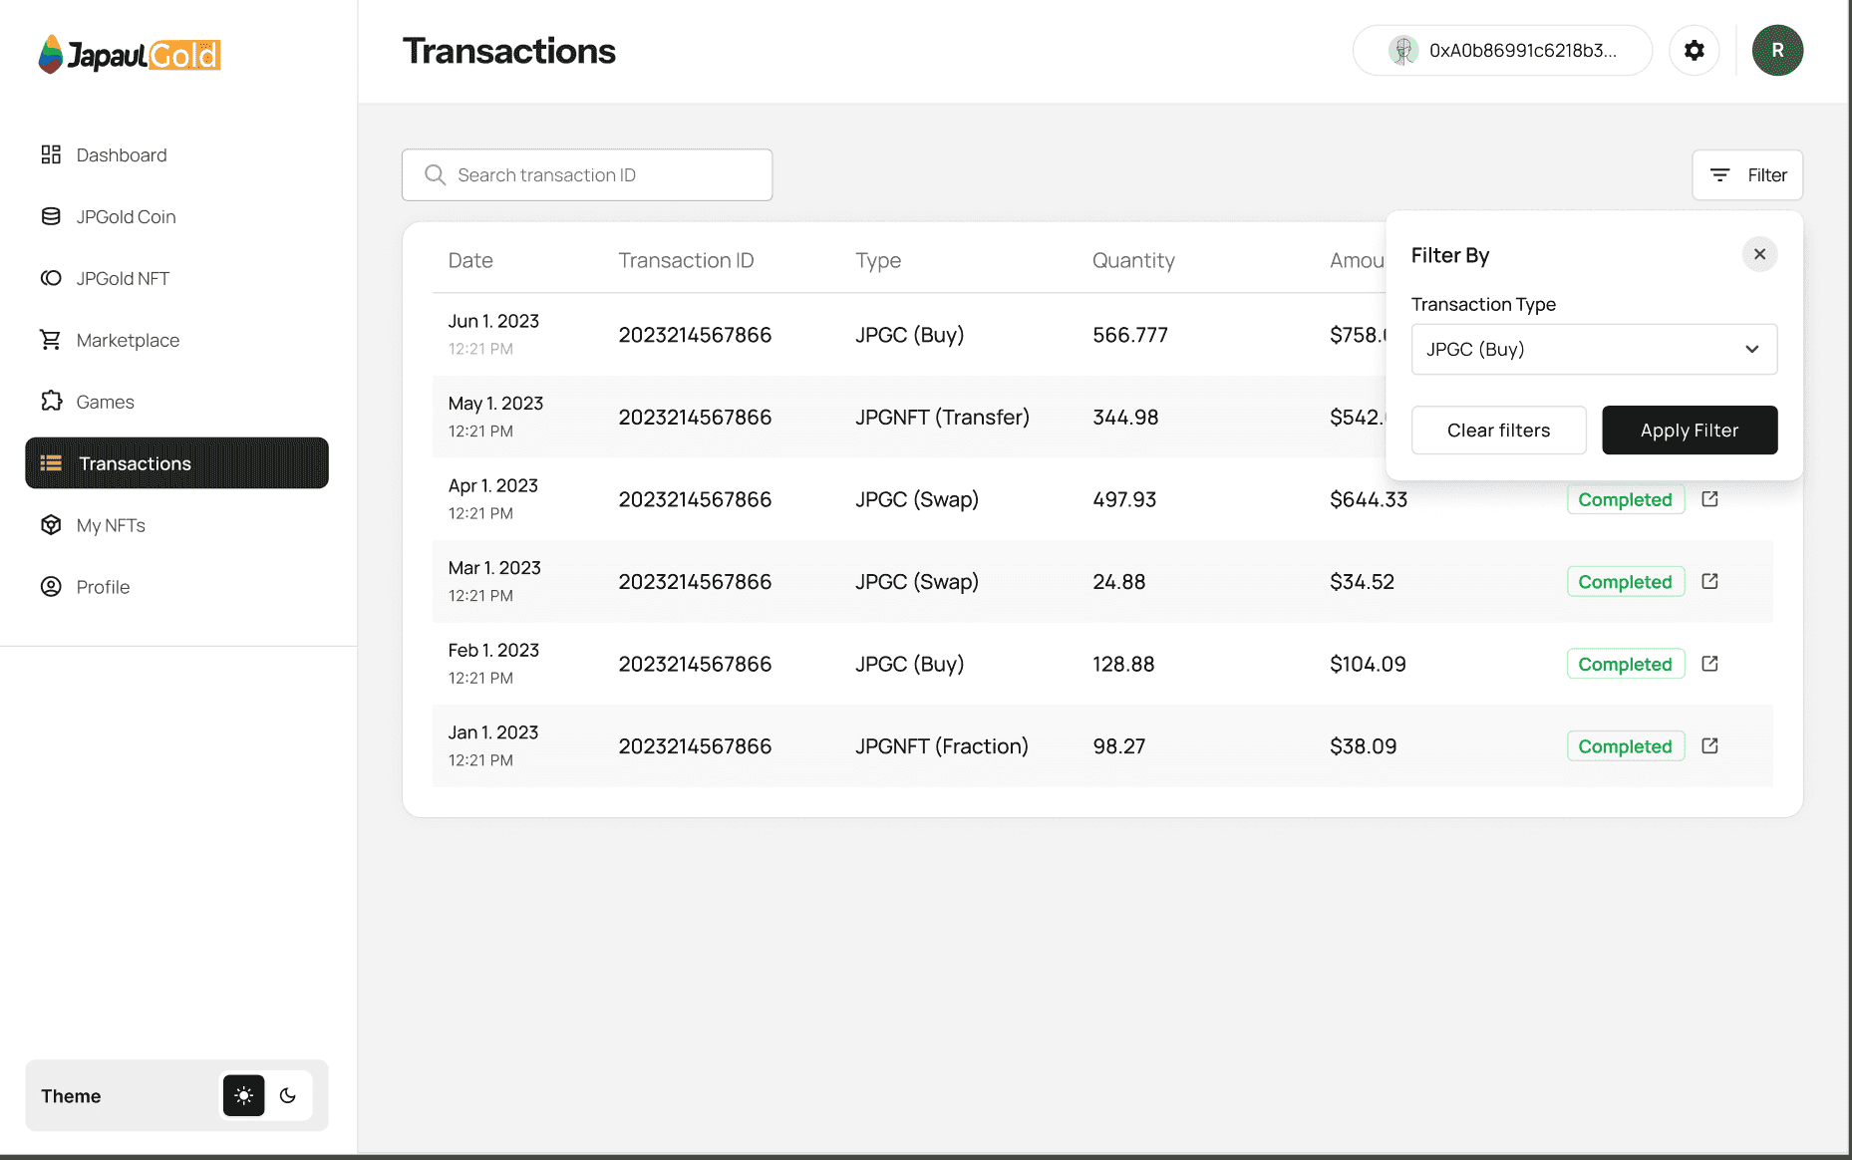The width and height of the screenshot is (1852, 1160).
Task: Expand the Transaction Type dropdown
Action: coord(1594,350)
